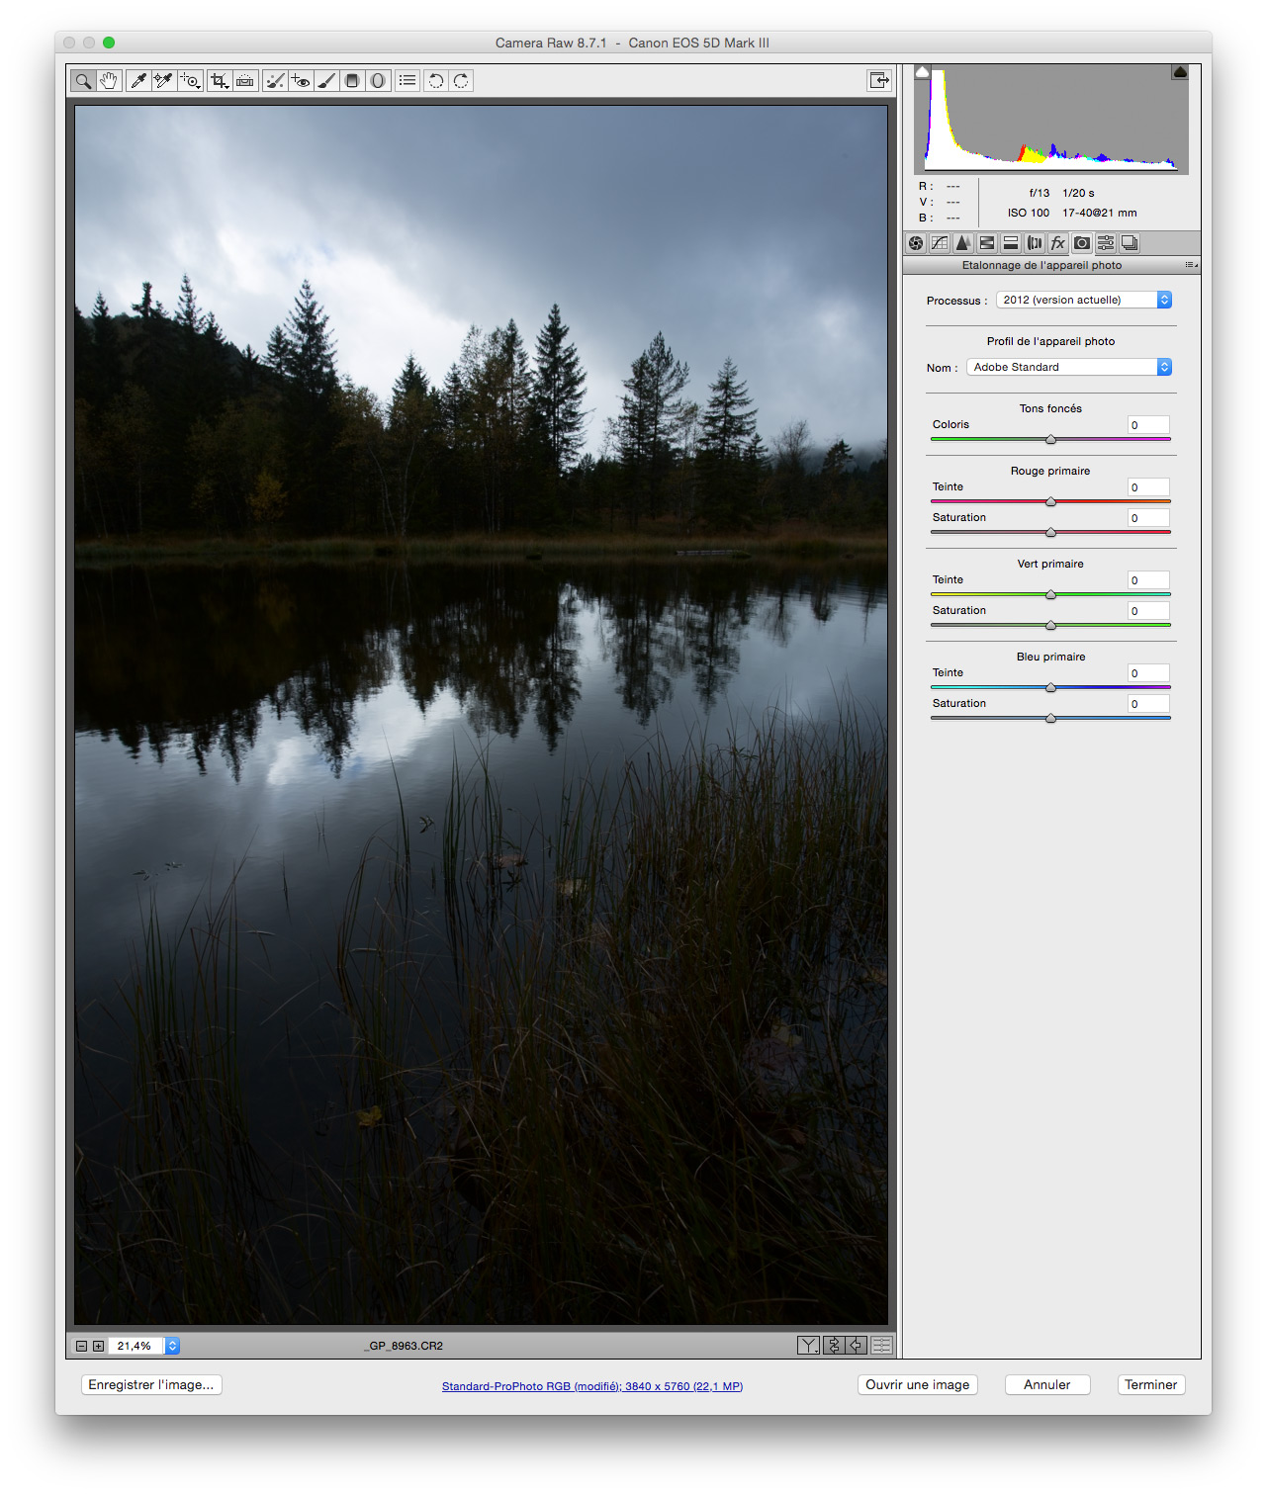Image resolution: width=1267 pixels, height=1494 pixels.
Task: Switch to the Camera Calibration panel tab
Action: pyautogui.click(x=1082, y=243)
